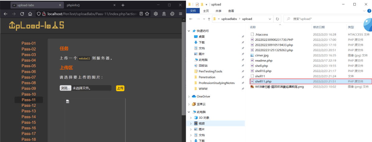Click the Firefox address bar URL
Viewport: 372px width, 142px height.
pyautogui.click(x=92, y=14)
